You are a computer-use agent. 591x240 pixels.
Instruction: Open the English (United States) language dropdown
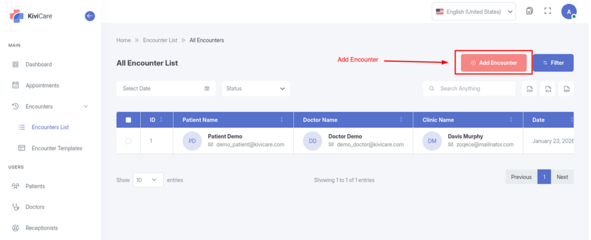tap(474, 12)
